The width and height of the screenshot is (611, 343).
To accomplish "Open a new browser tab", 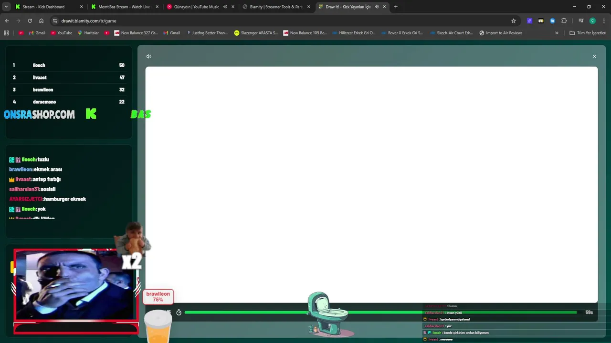I will [x=396, y=7].
